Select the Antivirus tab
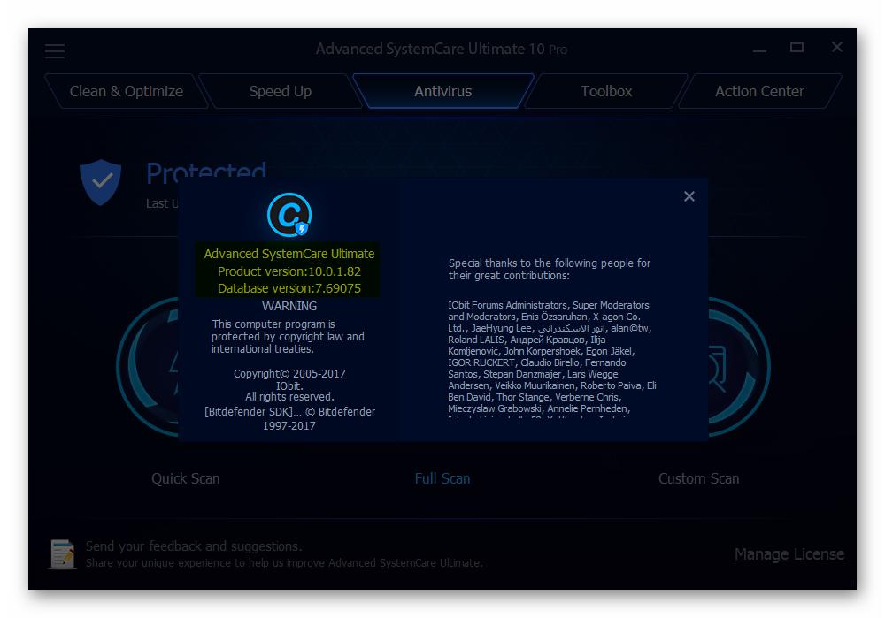 point(443,91)
